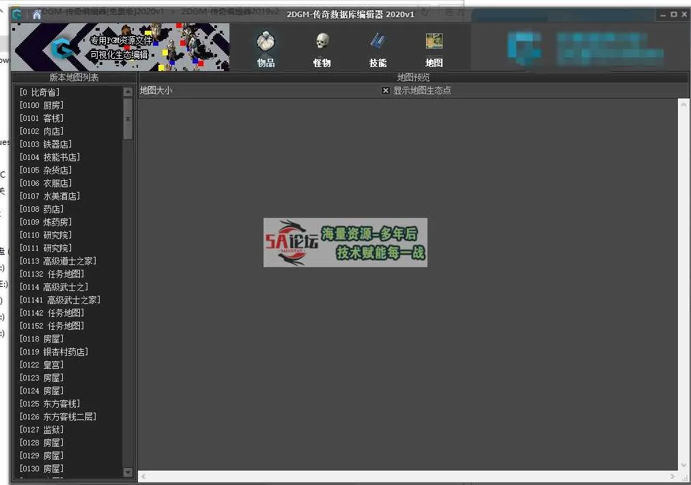691x485 pixels.
Task: Select map [0118 房屋]
Action: [x=42, y=339]
